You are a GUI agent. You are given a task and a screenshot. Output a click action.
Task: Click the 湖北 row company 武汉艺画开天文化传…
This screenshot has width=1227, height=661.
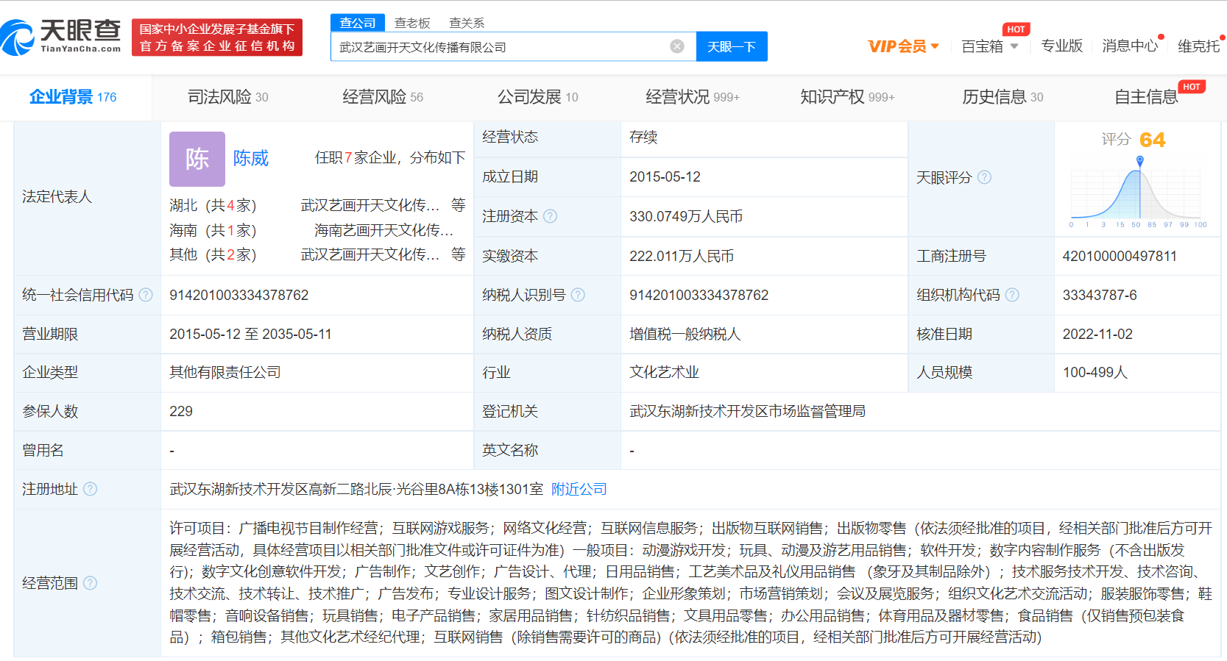(x=370, y=205)
